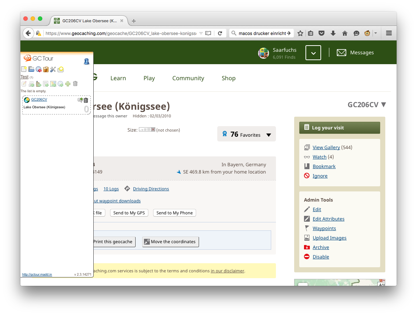Open View Gallery link
417x315 pixels.
pos(326,147)
